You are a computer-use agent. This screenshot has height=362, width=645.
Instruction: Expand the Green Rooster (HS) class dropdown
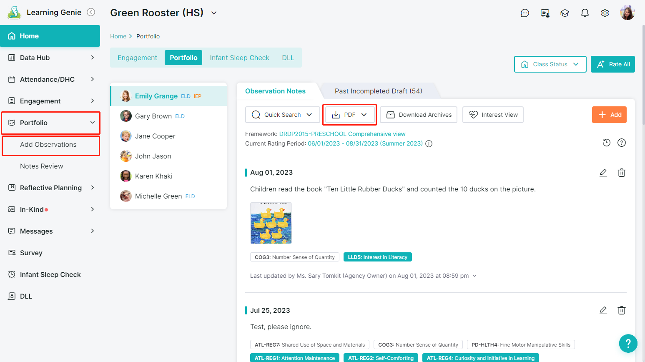pyautogui.click(x=214, y=13)
